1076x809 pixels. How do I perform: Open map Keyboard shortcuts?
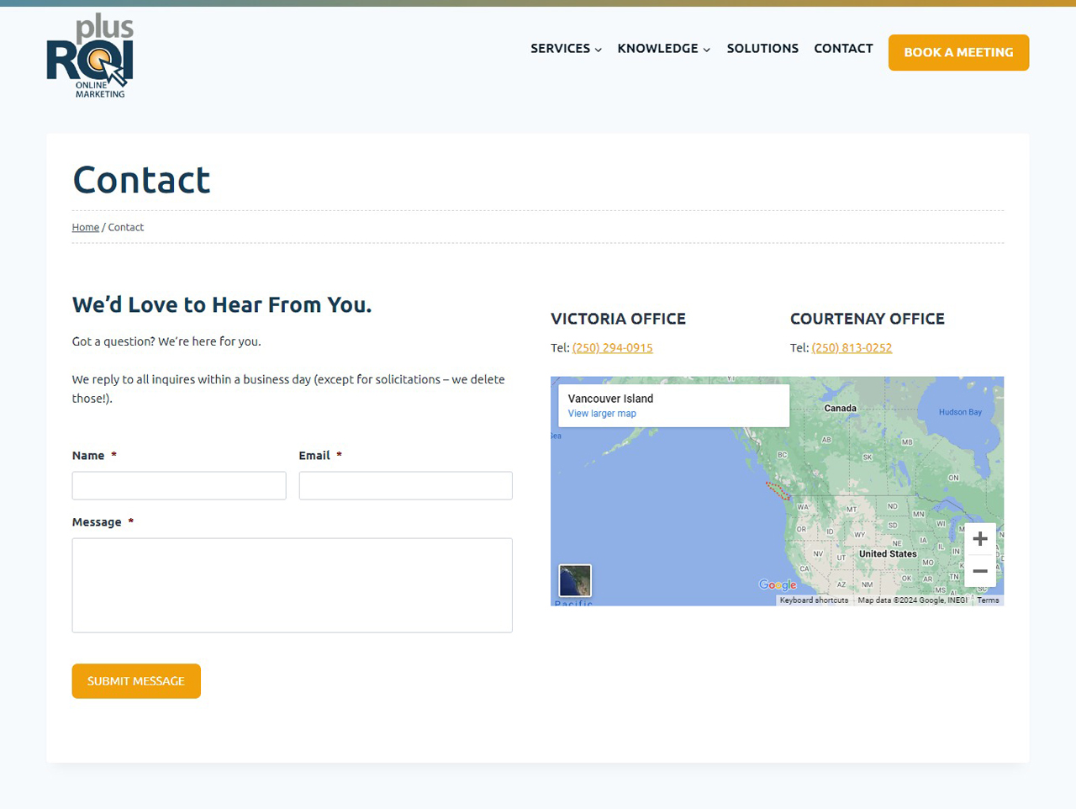[x=814, y=600]
